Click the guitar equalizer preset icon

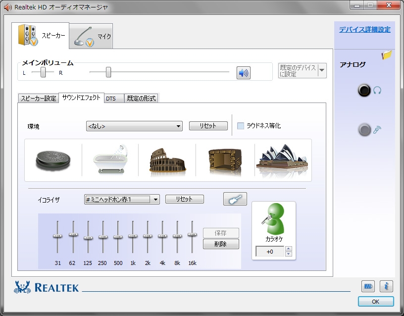click(x=235, y=199)
